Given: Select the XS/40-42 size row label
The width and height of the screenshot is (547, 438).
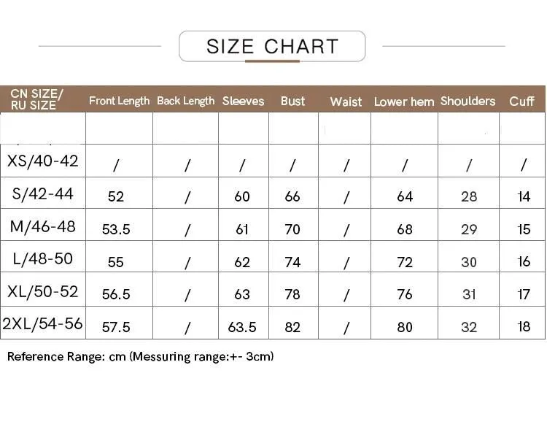Looking at the screenshot, I should pos(42,161).
